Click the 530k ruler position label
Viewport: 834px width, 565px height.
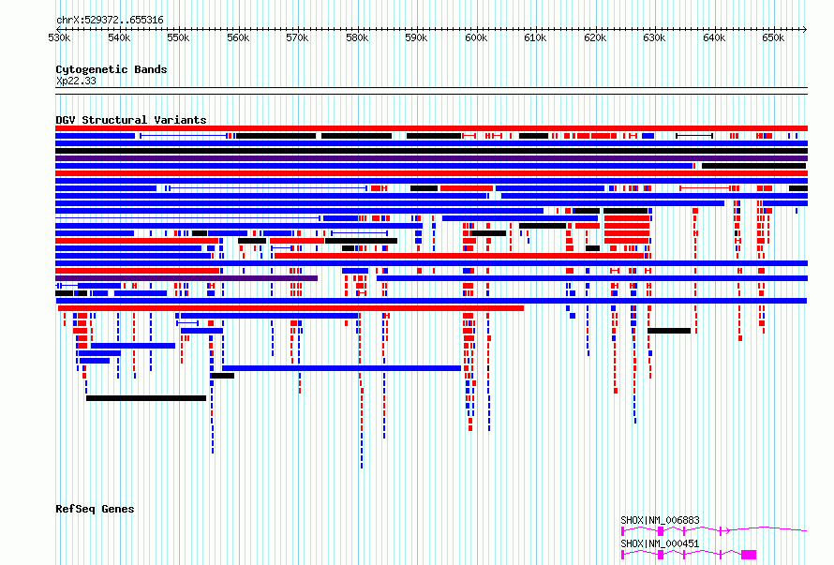coord(59,38)
